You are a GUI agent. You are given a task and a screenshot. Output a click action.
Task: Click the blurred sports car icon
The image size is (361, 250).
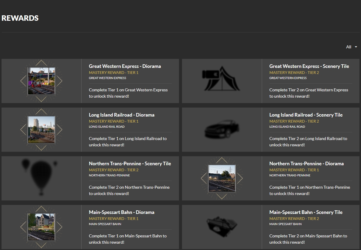[222, 129]
